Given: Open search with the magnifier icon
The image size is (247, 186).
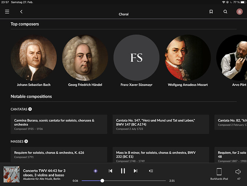Looking at the screenshot, I should pyautogui.click(x=225, y=12).
